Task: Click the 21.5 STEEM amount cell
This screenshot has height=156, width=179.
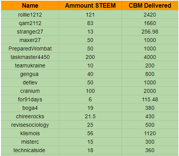Action: (90, 116)
